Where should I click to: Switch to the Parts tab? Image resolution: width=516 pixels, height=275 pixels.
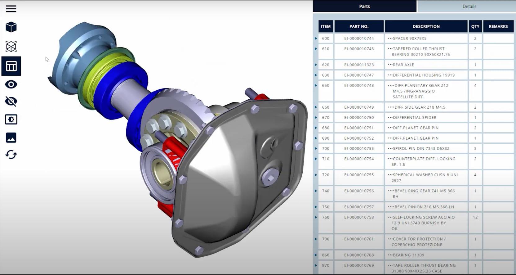tap(364, 6)
